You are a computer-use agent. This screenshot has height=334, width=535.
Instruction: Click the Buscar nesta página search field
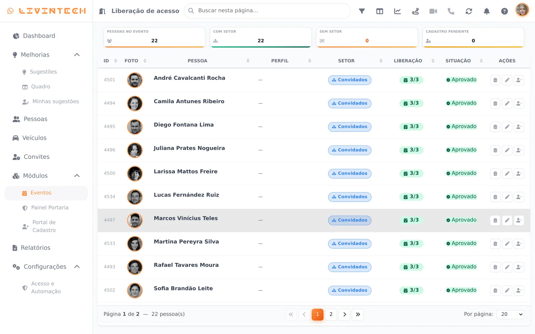pos(267,11)
